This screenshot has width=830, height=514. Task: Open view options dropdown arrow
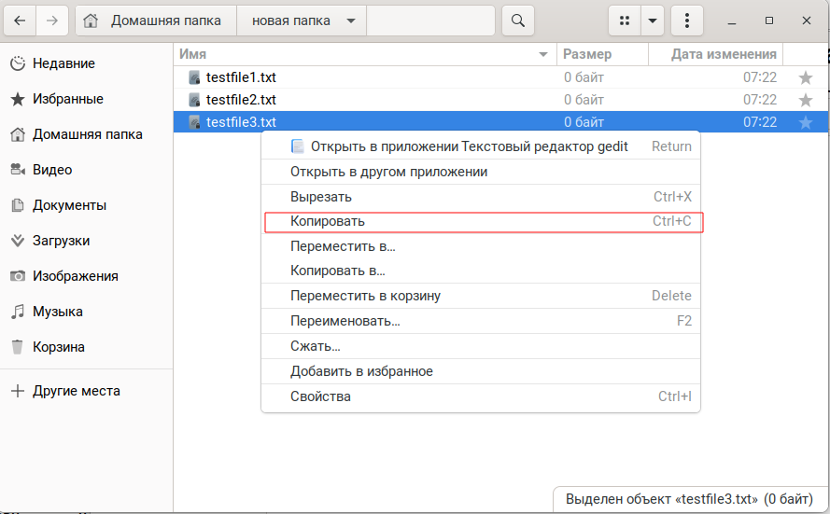(x=654, y=21)
